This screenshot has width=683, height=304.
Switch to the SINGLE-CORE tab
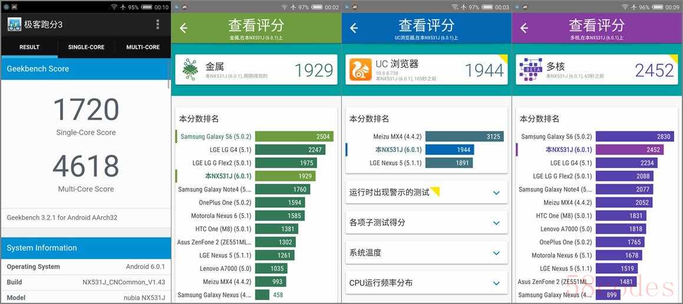click(x=86, y=47)
